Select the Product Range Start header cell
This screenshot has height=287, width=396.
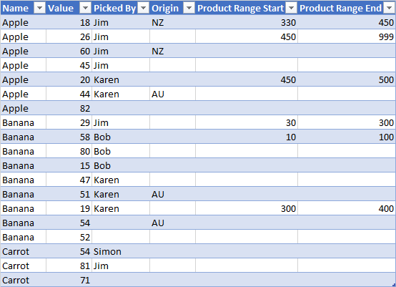click(247, 9)
